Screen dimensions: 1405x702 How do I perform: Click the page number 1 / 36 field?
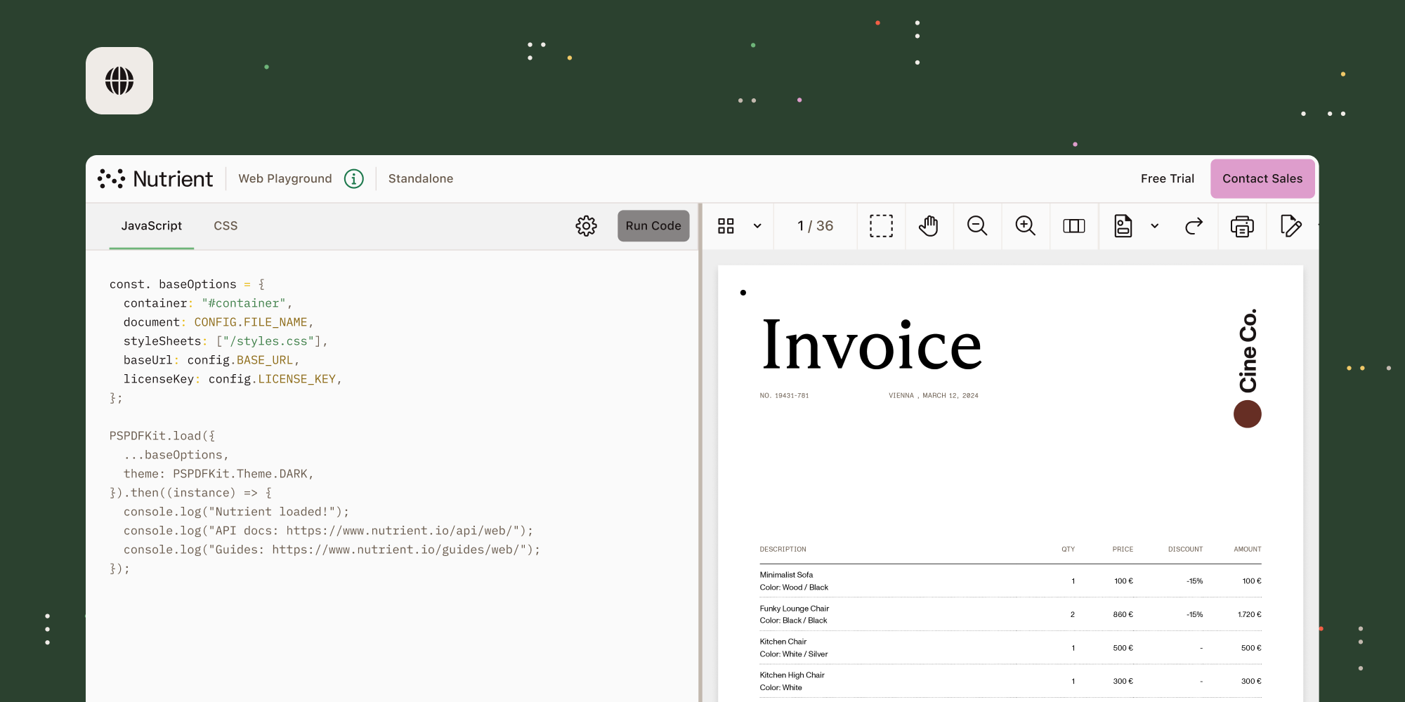pos(815,226)
